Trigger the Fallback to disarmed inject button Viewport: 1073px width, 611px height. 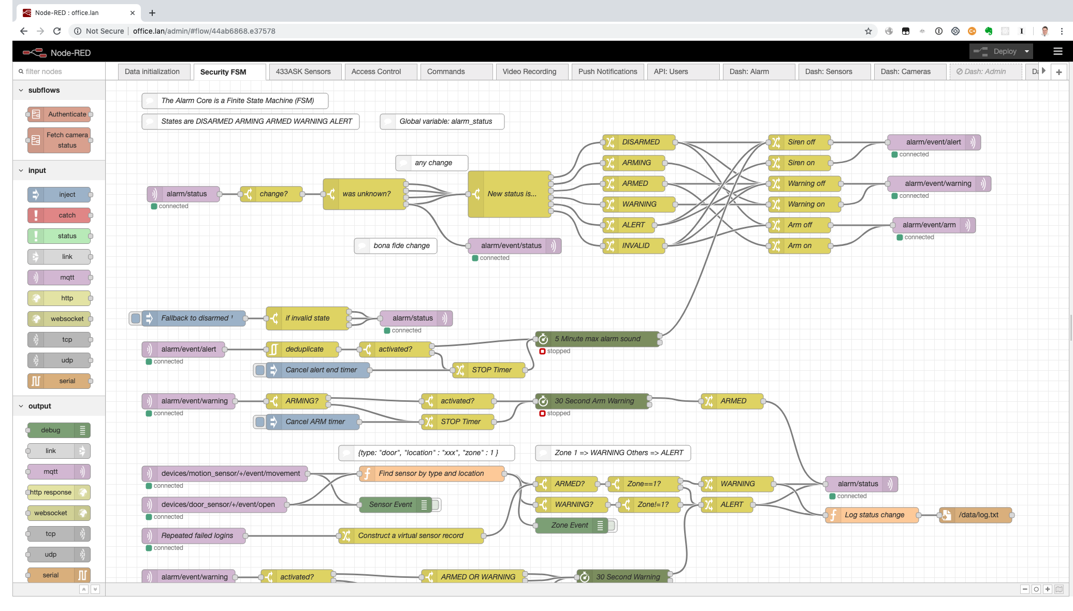pos(136,318)
